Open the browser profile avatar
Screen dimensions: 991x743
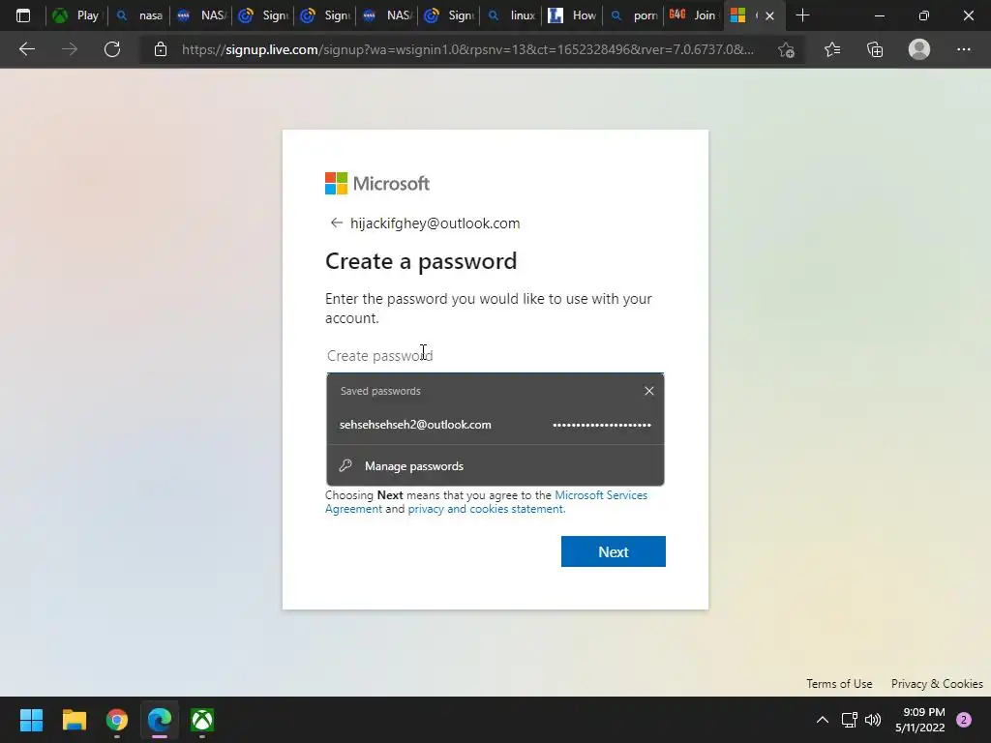point(919,49)
